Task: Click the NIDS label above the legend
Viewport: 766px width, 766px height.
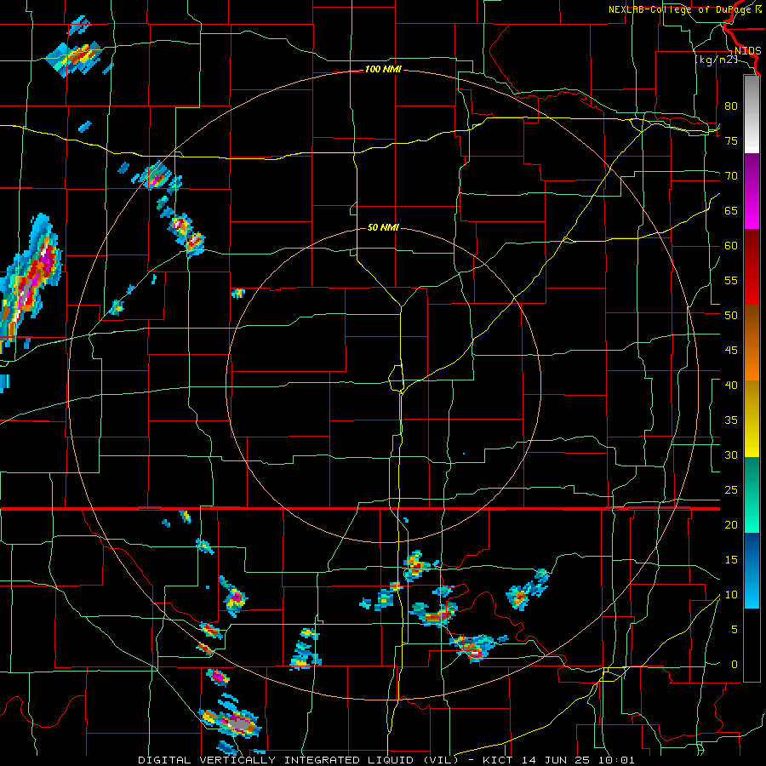Action: click(747, 51)
